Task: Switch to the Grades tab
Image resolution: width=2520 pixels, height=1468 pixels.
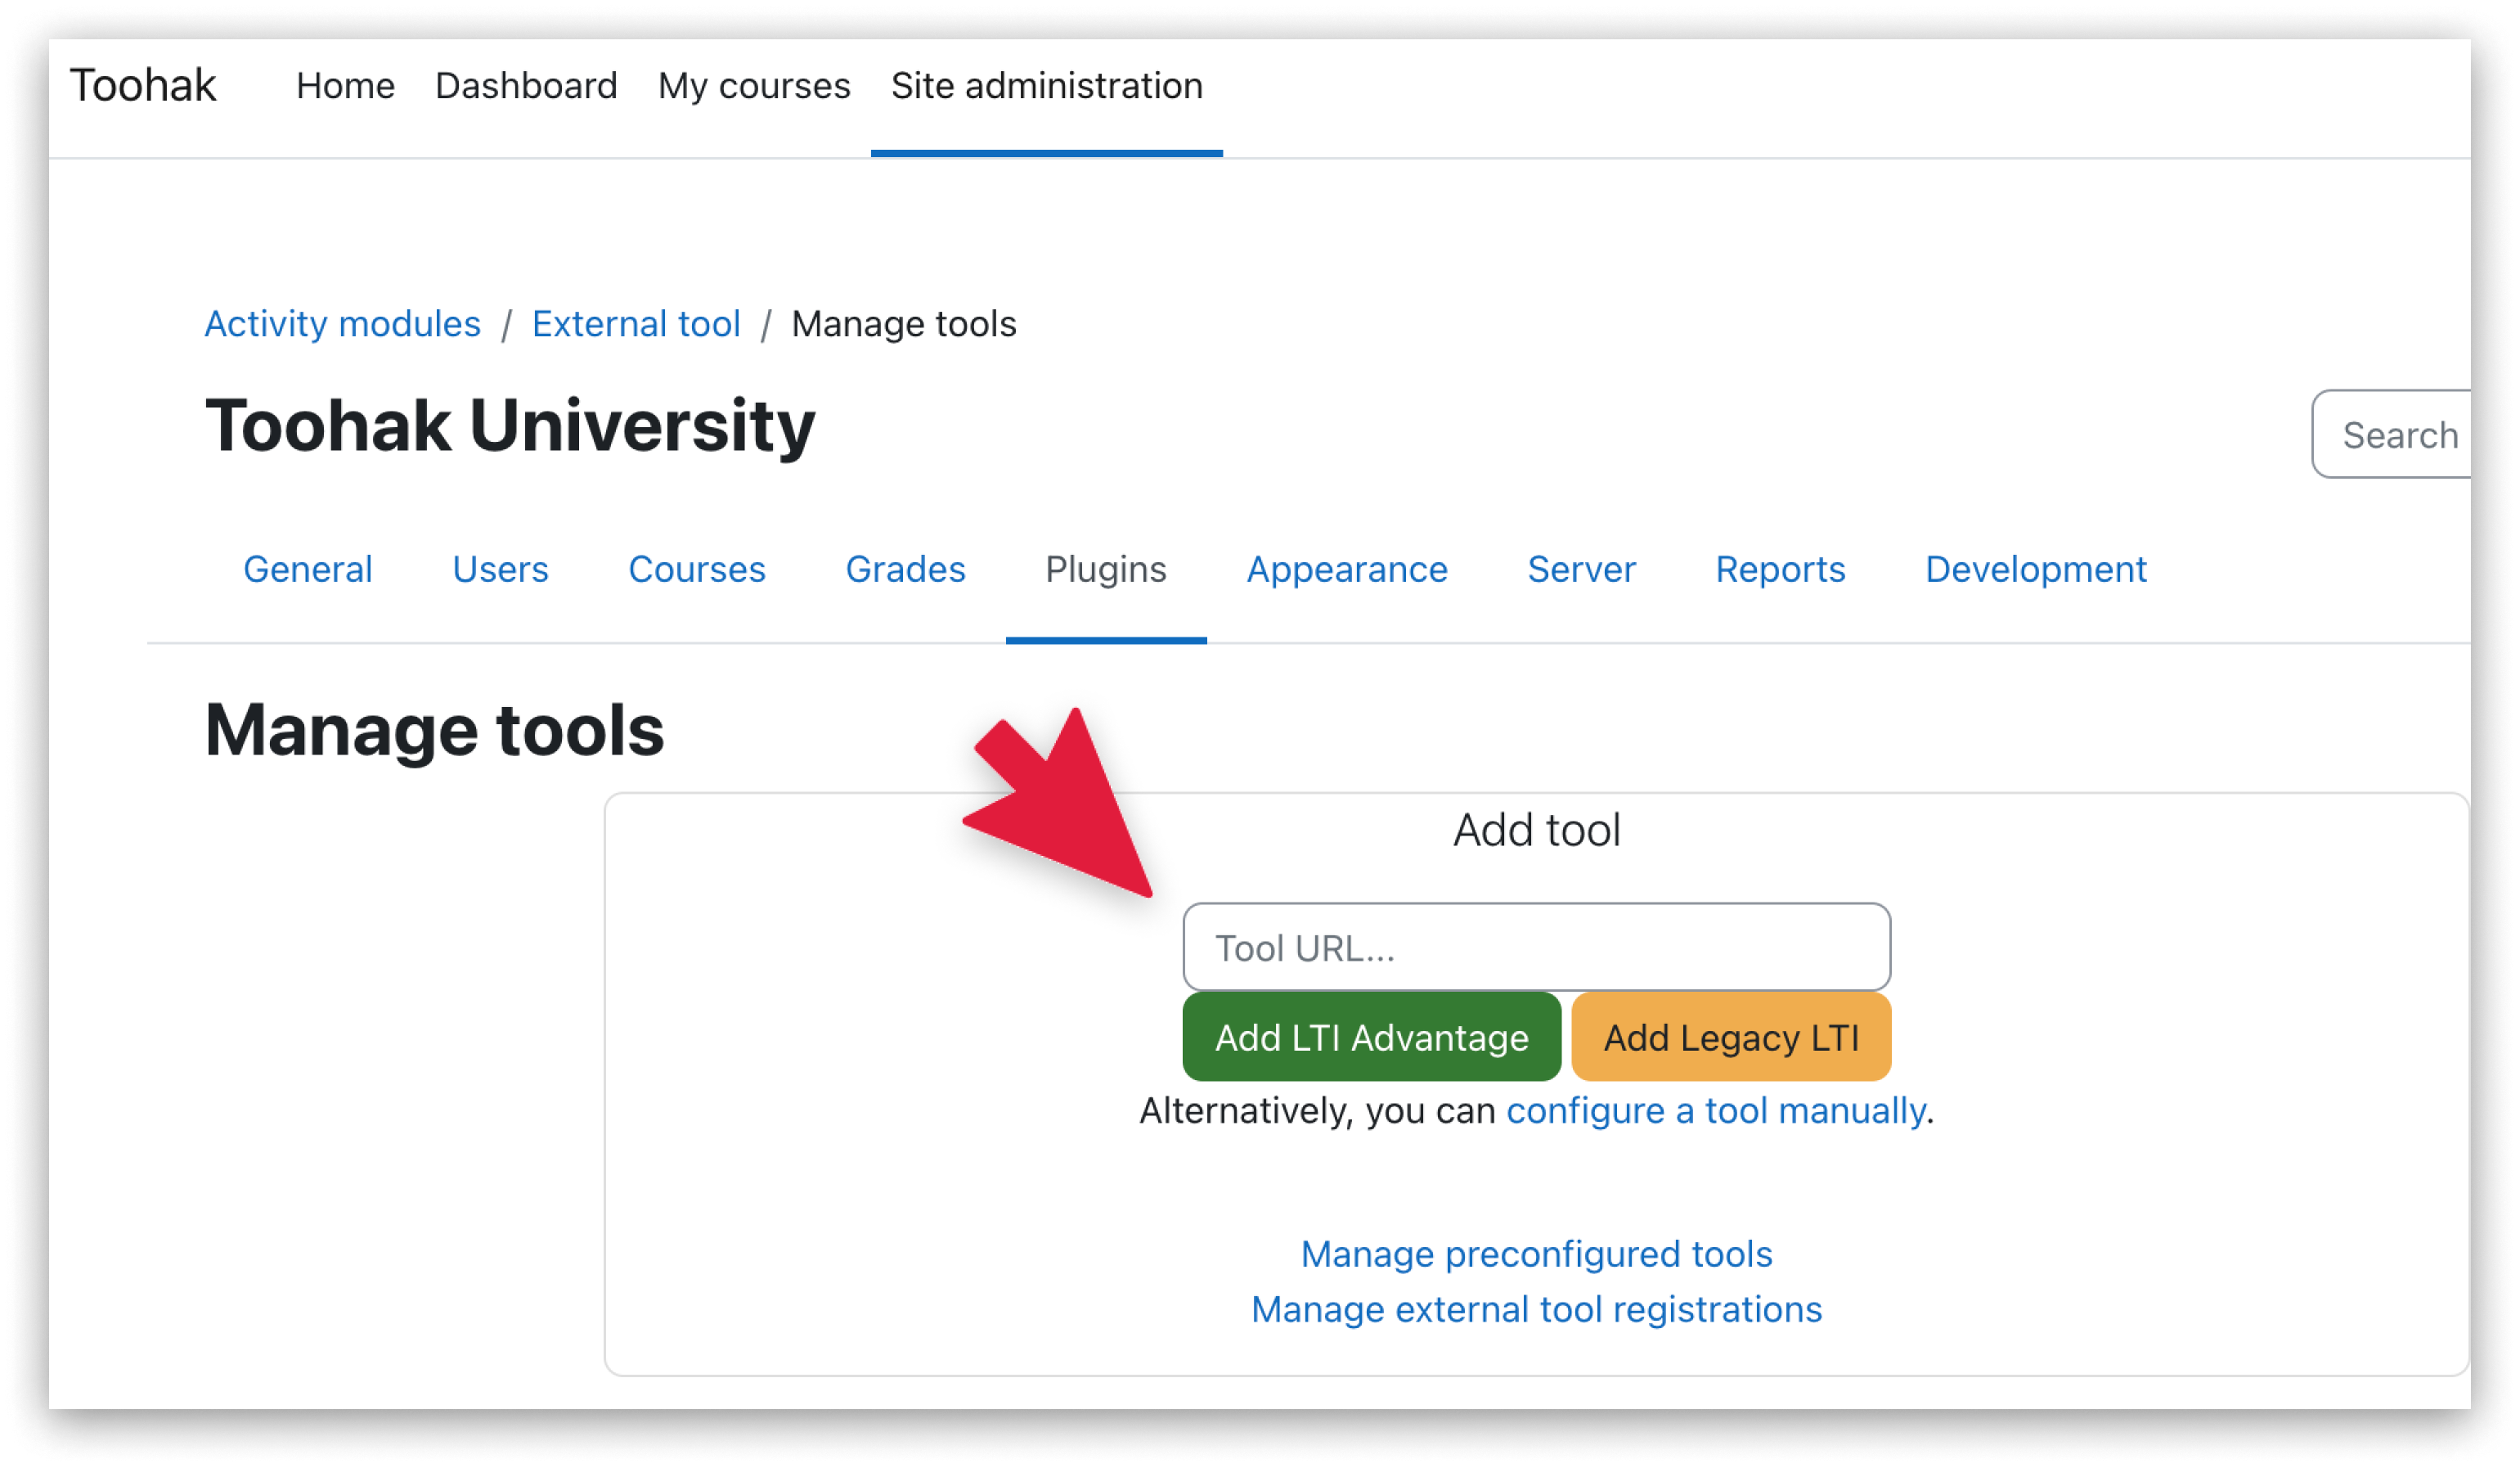Action: coord(905,570)
